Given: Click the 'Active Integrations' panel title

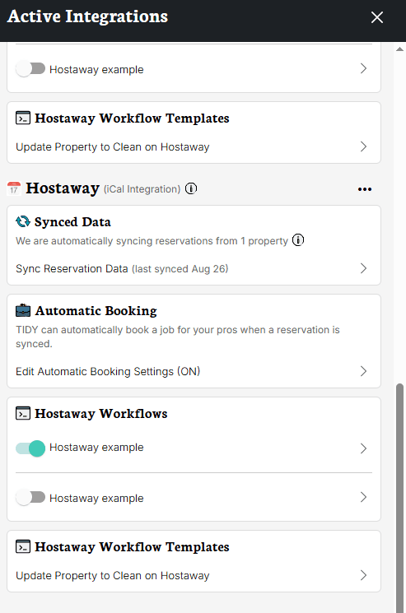Looking at the screenshot, I should [x=87, y=16].
